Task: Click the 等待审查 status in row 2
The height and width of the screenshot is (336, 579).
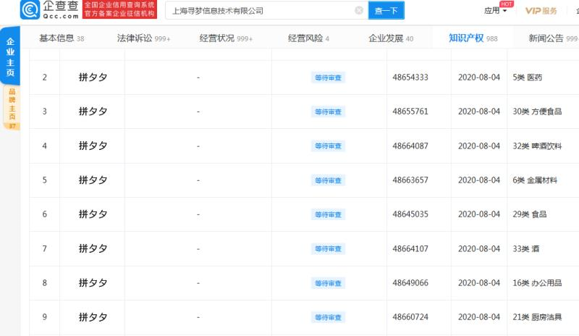Action: coord(328,77)
